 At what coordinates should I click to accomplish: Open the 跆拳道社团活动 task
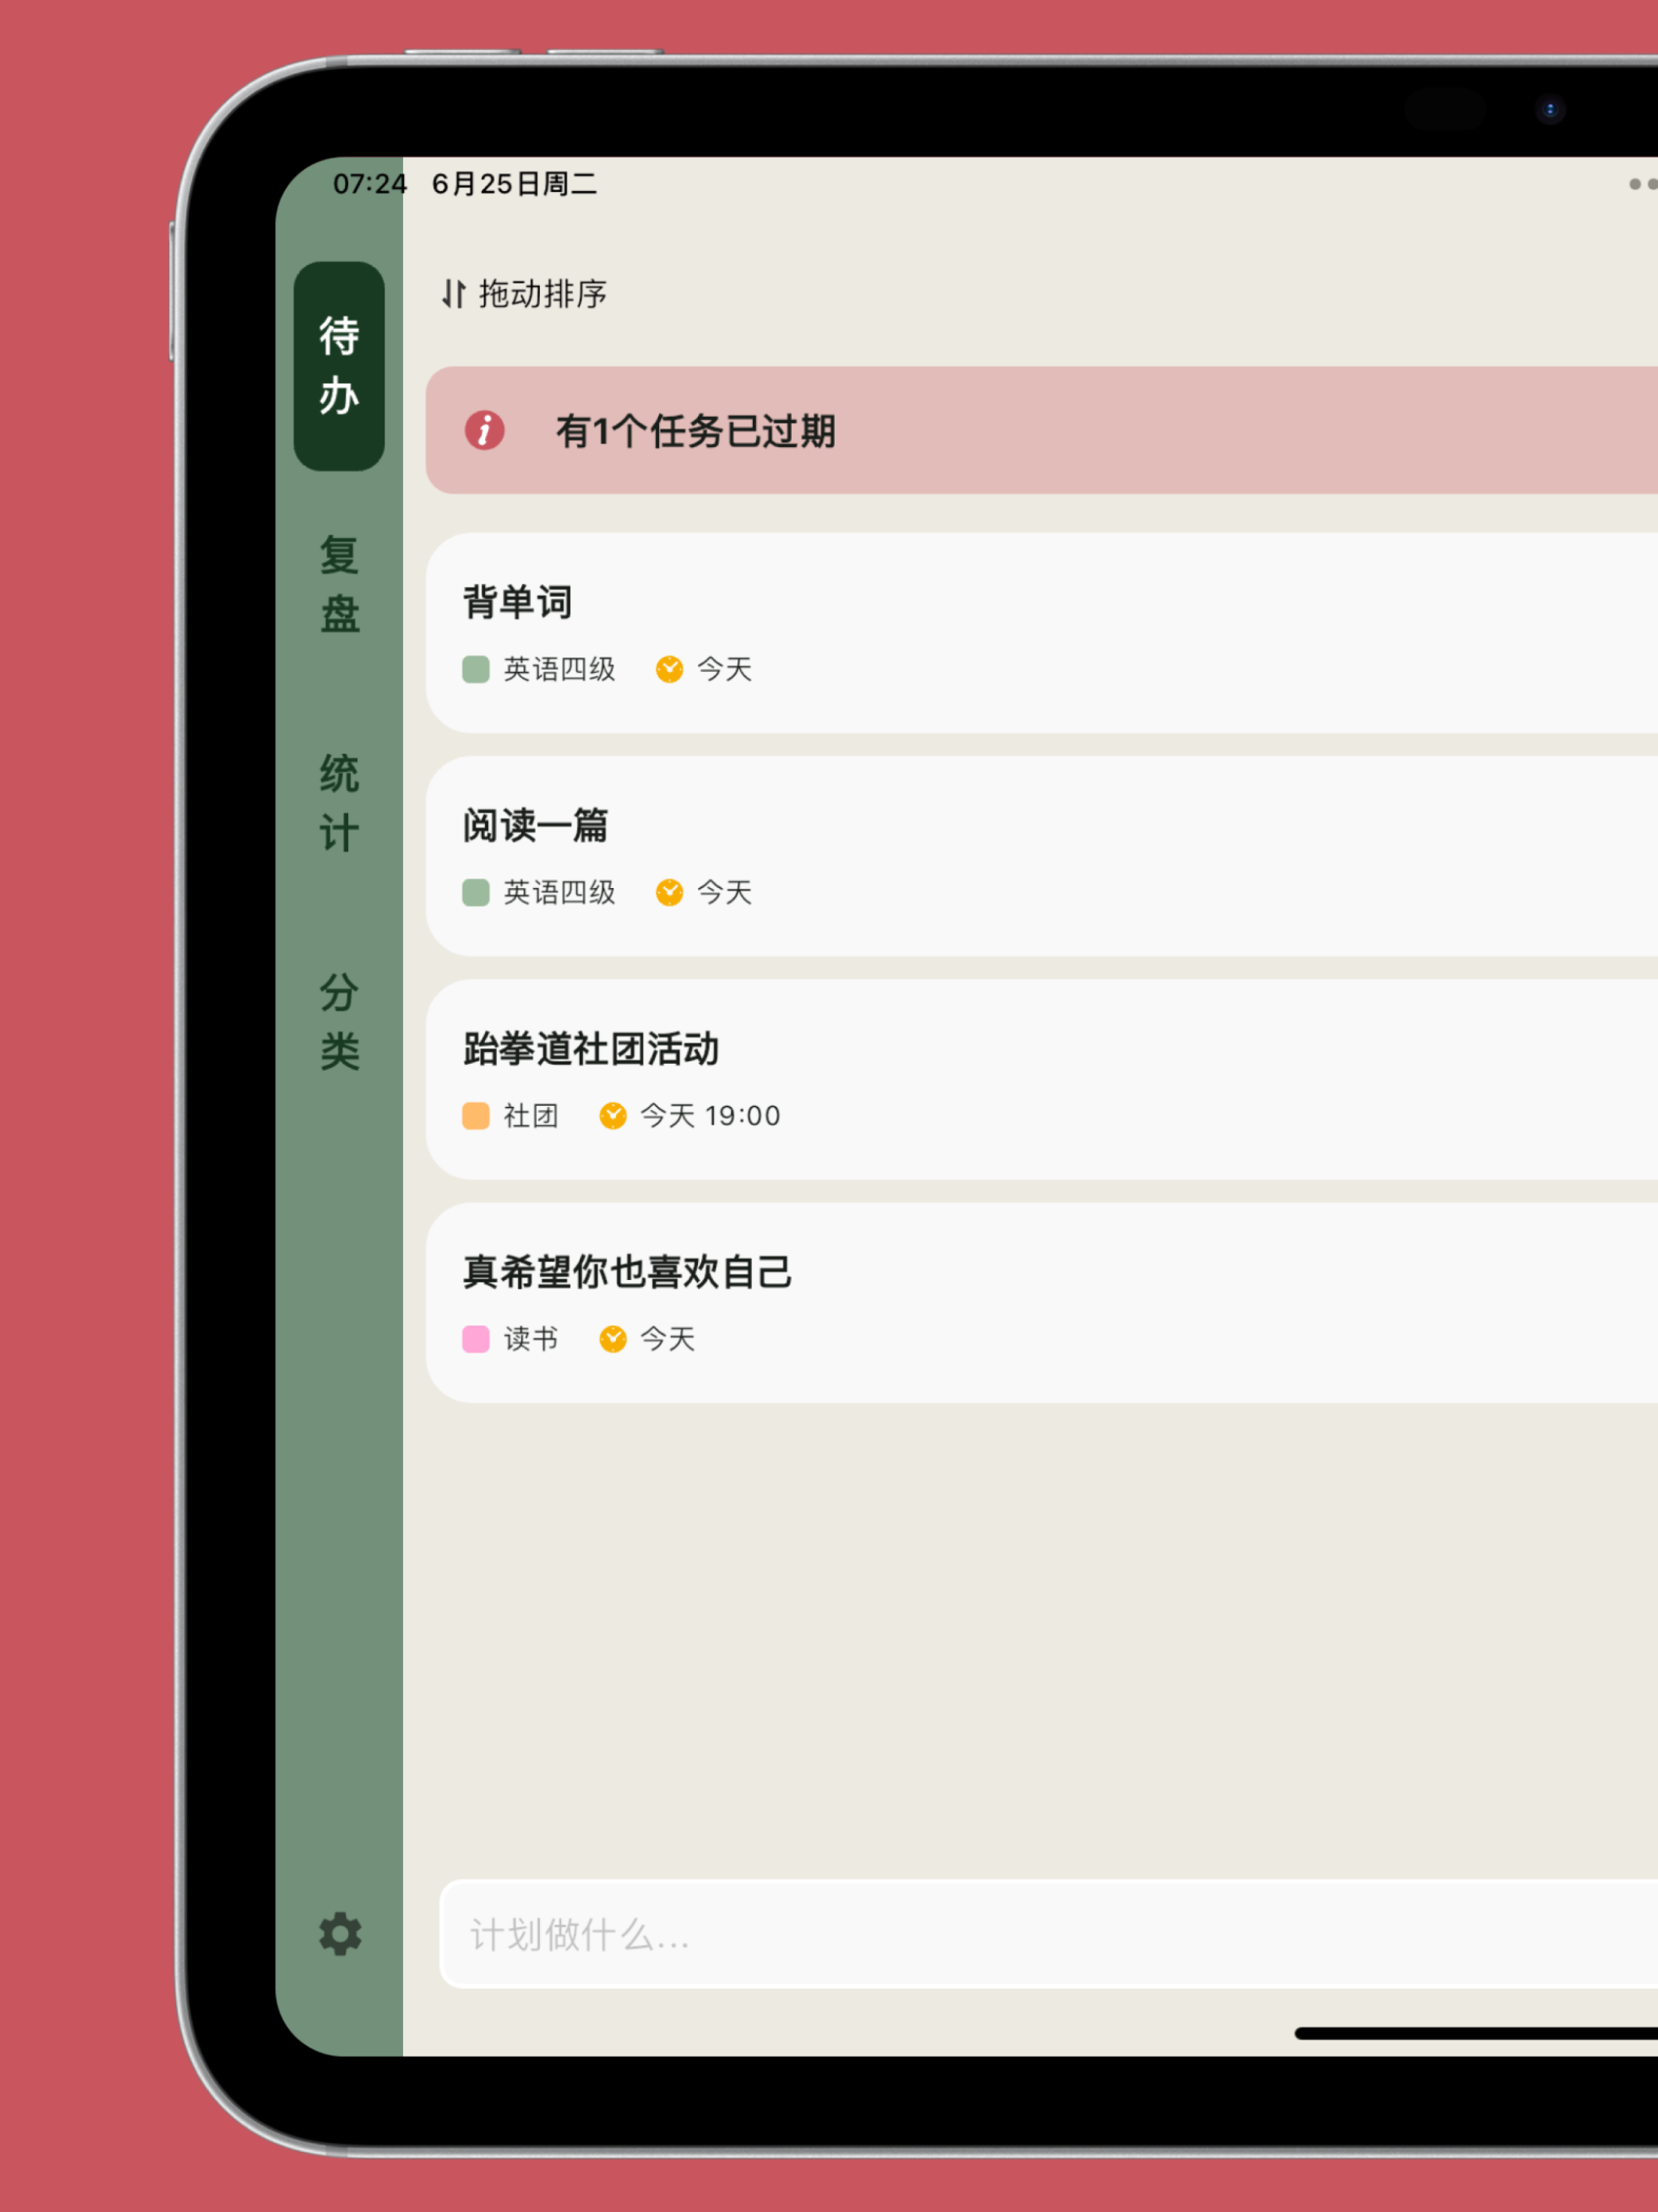(x=1042, y=1080)
